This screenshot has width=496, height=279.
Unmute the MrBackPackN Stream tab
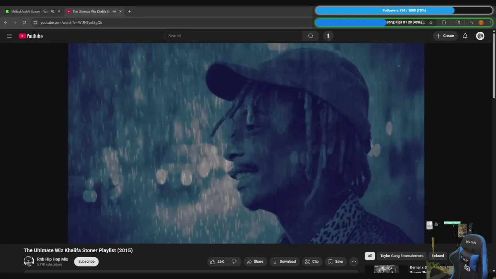pyautogui.click(x=53, y=12)
